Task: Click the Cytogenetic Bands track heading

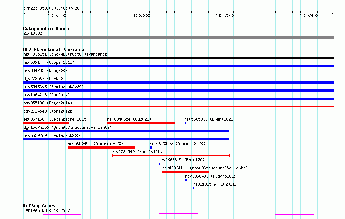Action: [x=46, y=29]
